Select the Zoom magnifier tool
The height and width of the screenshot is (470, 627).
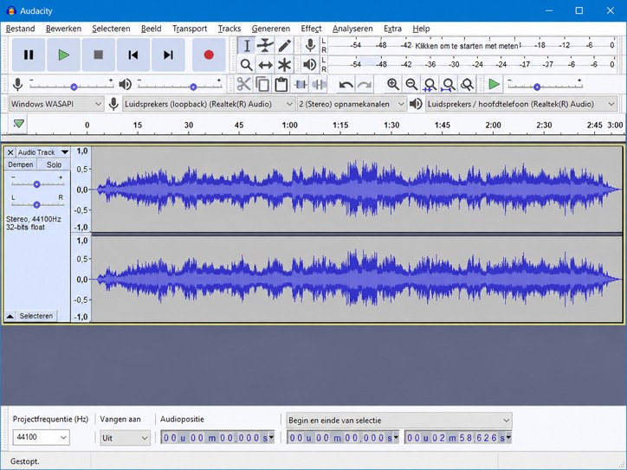(247, 65)
